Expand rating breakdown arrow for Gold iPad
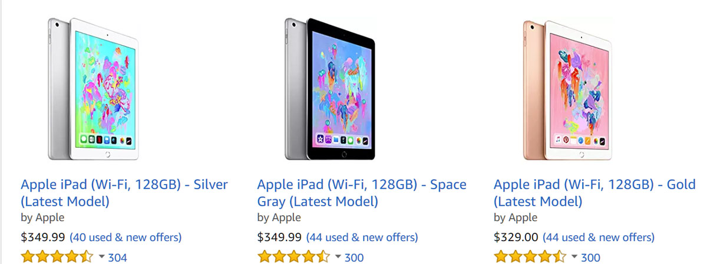This screenshot has width=707, height=264. pyautogui.click(x=574, y=257)
